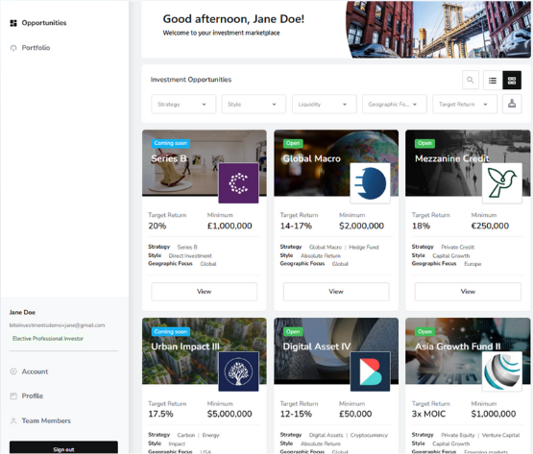Viewport: 533px width, 454px height.
Task: Switch to list view layout
Action: tap(493, 81)
